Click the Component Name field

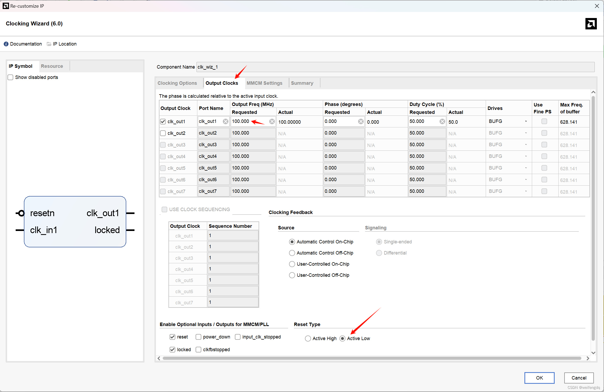pyautogui.click(x=395, y=67)
